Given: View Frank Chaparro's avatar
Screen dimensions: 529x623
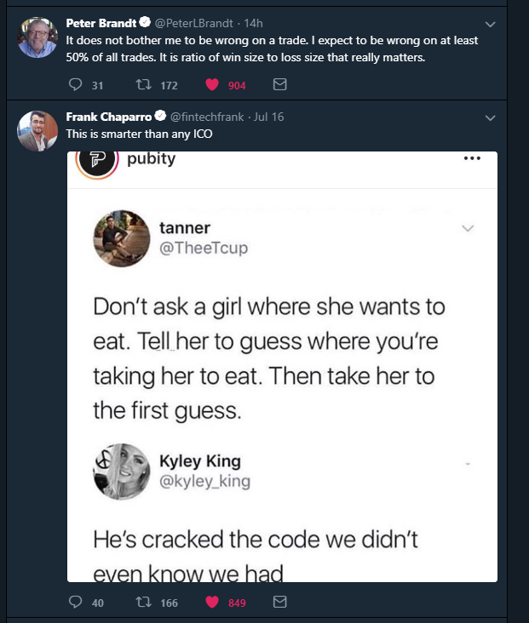Looking at the screenshot, I should (x=37, y=130).
